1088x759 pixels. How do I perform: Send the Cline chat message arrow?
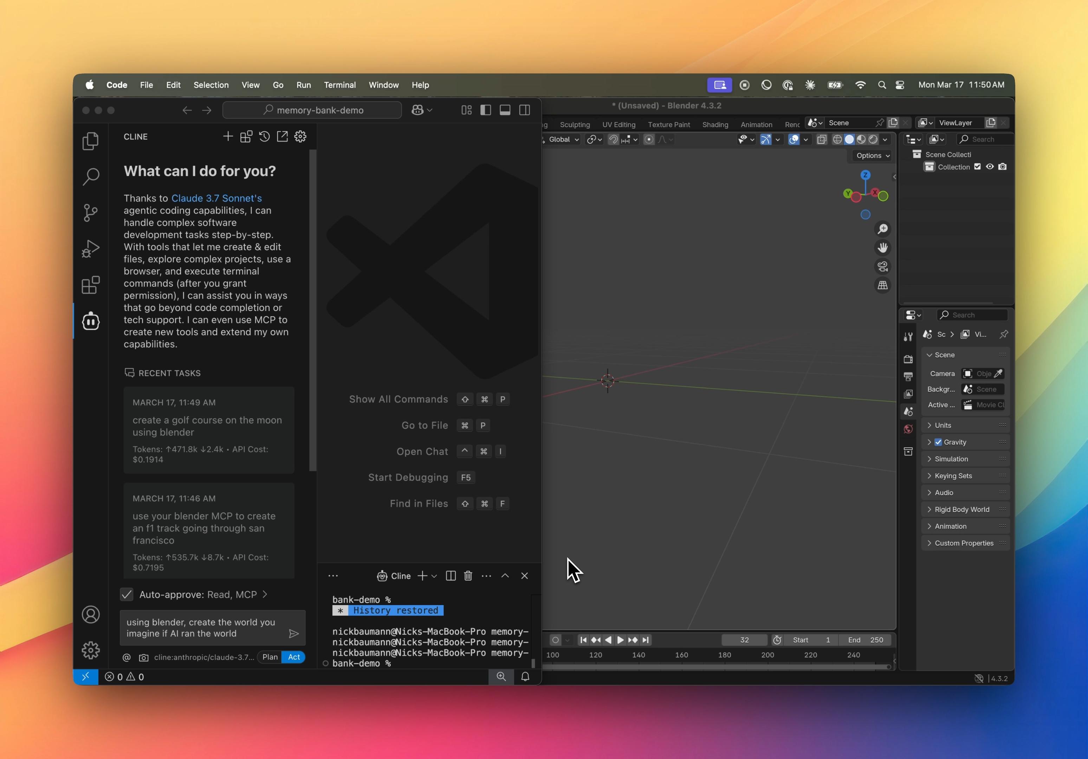click(294, 634)
